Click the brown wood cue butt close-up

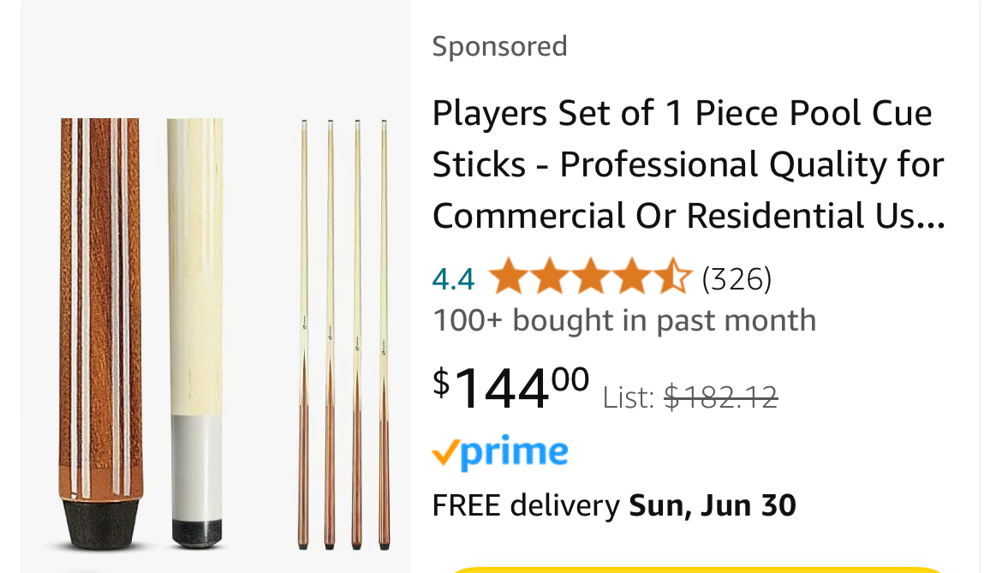click(100, 300)
